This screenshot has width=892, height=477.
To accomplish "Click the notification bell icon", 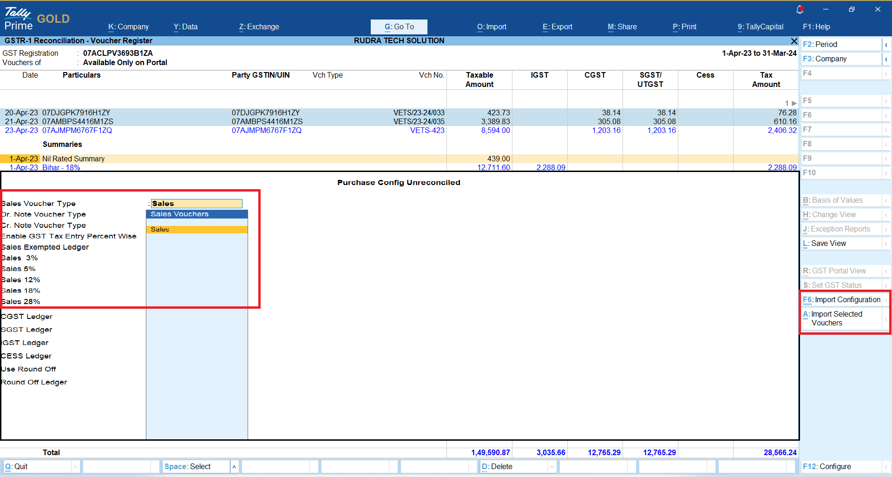I will coord(800,9).
